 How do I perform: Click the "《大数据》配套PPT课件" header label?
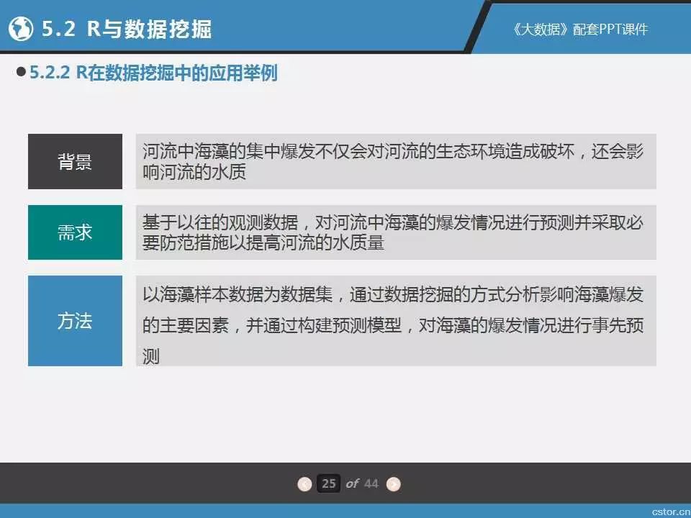576,29
